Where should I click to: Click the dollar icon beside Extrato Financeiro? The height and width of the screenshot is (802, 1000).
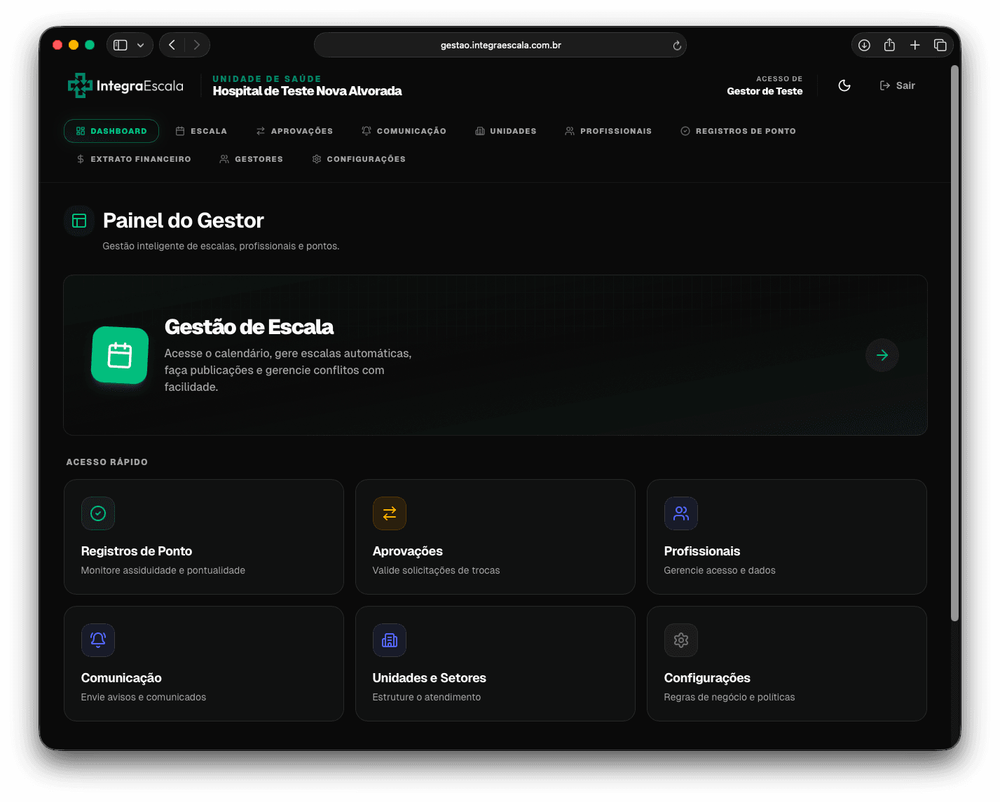coord(79,159)
